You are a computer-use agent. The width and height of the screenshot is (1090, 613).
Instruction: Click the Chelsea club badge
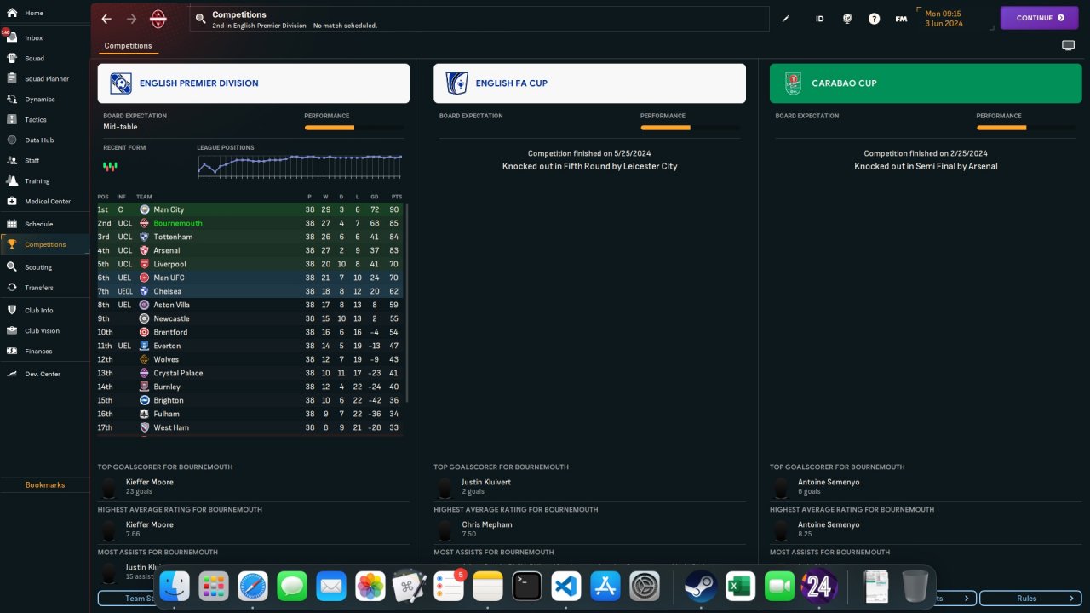[145, 291]
